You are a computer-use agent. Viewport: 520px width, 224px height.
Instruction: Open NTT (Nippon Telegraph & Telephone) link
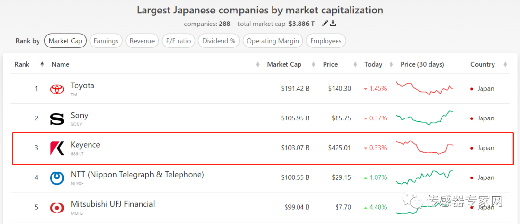(x=137, y=175)
